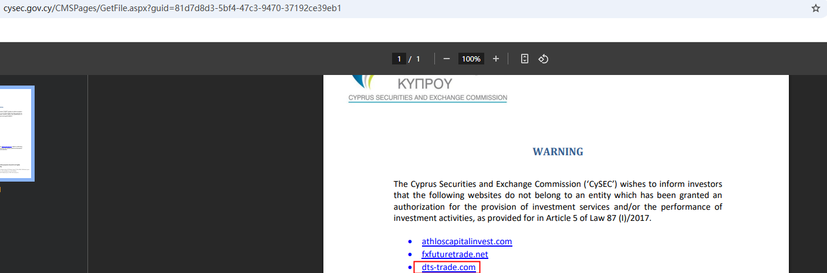Click the ΚΥΠΡΟΥ logo text

425,83
